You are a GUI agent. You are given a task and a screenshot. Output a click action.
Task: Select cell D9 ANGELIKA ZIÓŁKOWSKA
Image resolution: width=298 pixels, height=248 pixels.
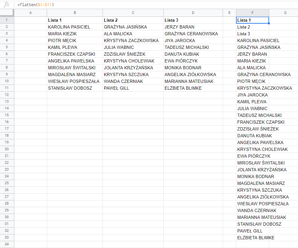click(193, 74)
